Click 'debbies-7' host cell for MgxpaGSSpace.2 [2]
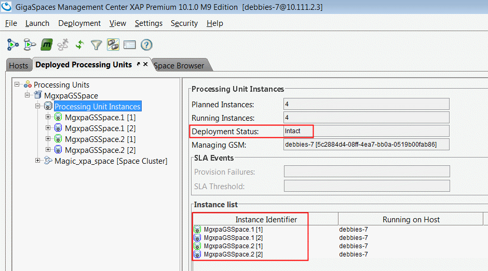 pyautogui.click(x=354, y=254)
